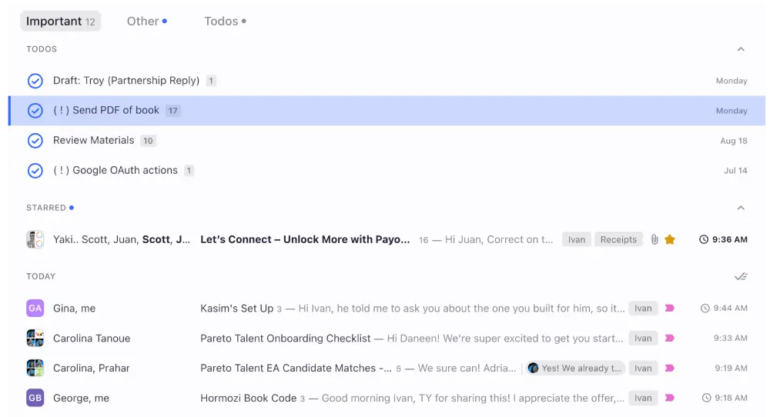Click Ivan label on Hormozi Book Code email
Image resolution: width=770 pixels, height=417 pixels.
(x=643, y=398)
